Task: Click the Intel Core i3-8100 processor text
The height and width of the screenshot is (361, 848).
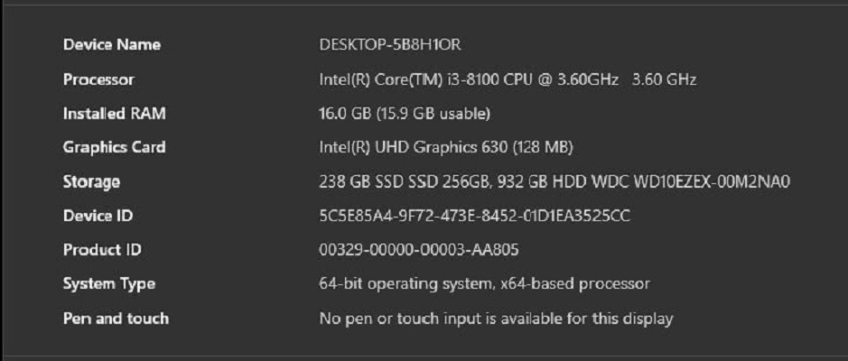Action: 468,79
